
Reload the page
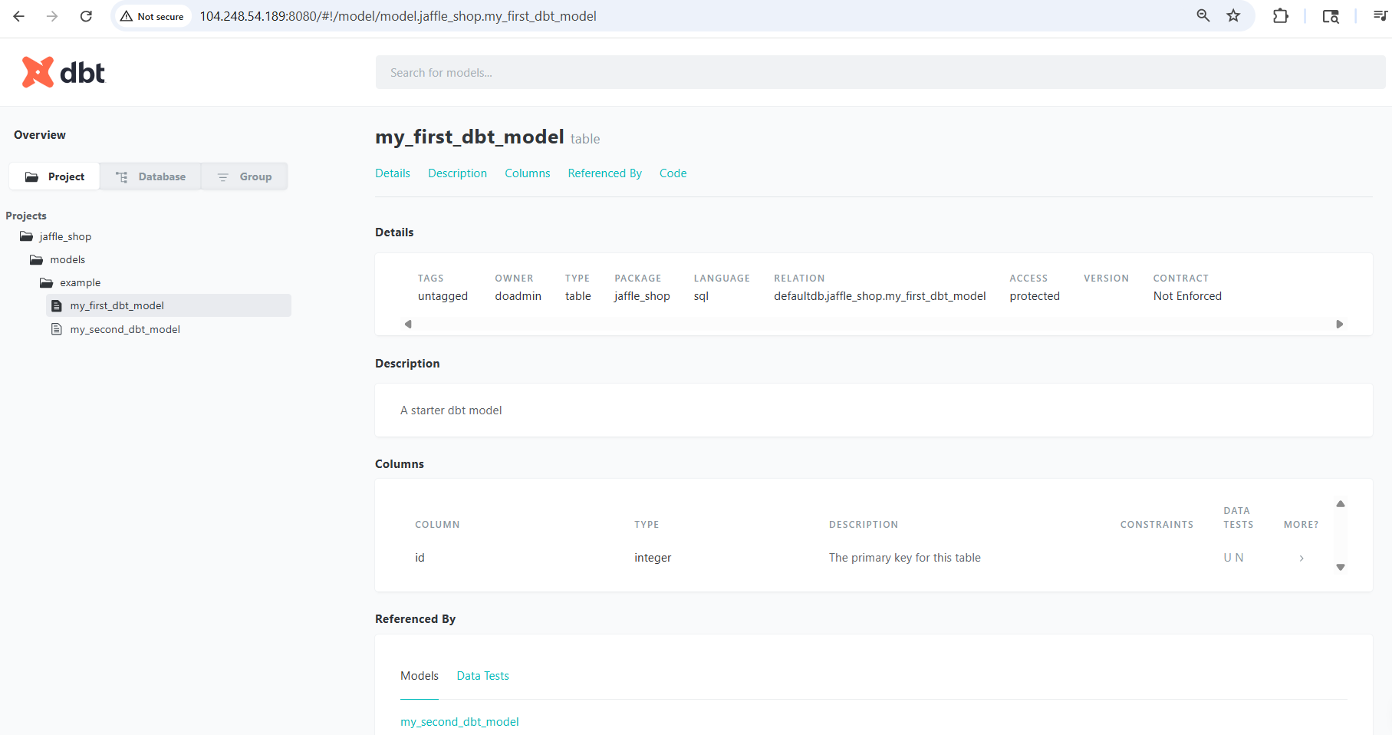tap(86, 16)
